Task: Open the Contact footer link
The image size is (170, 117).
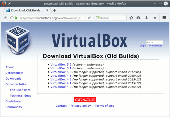Action: [x=61, y=106]
